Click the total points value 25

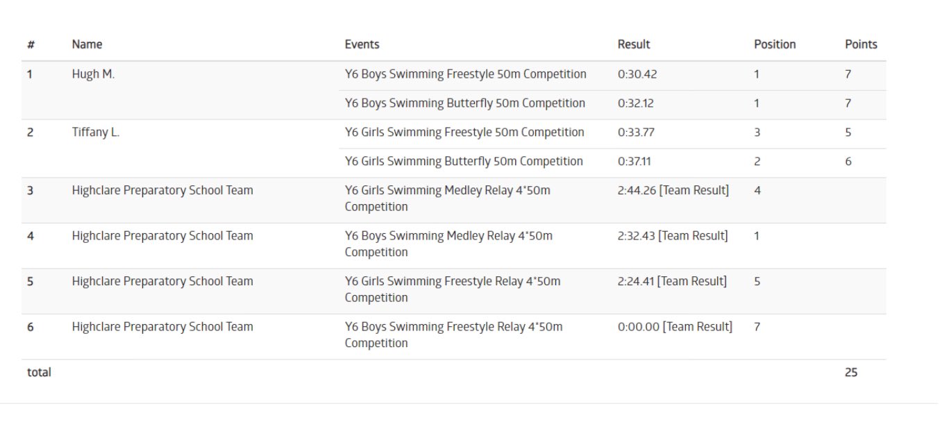(851, 373)
